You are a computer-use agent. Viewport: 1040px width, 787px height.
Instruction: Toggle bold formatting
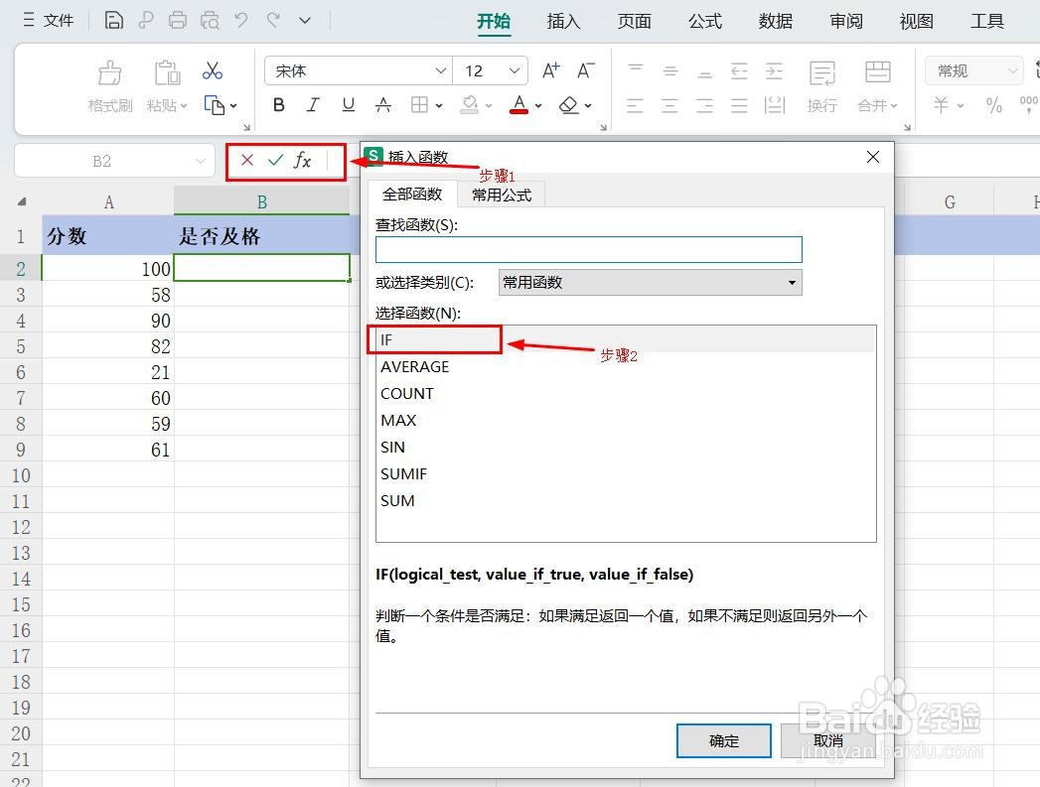(278, 104)
